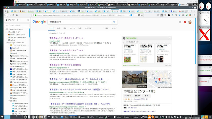Click the Google search magnifier icon
The image size is (212, 119).
(114, 22)
